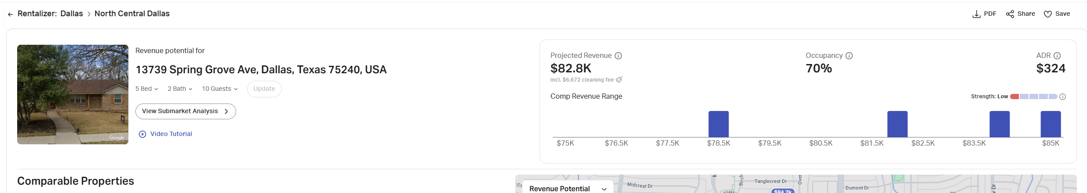Click the back arrow beside Rentalizer

coord(10,14)
